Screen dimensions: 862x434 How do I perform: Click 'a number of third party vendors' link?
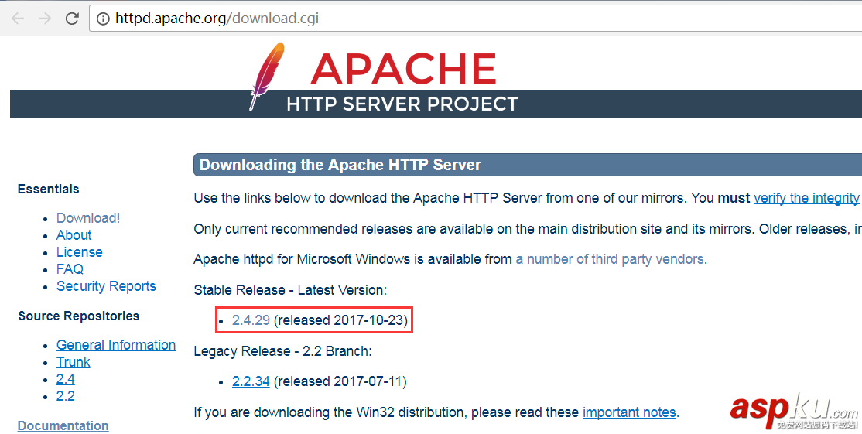pos(610,259)
